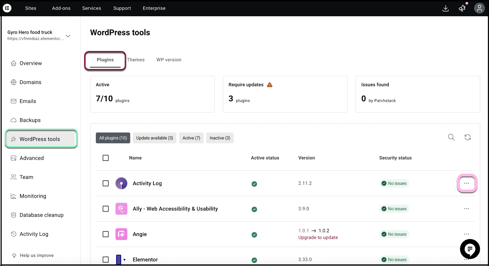Click the Ally plugin icon
The image size is (489, 266).
(121, 209)
